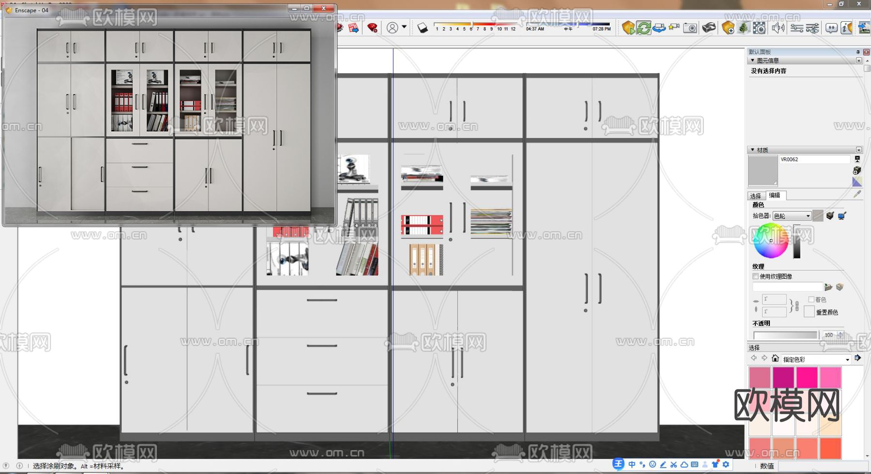This screenshot has height=474, width=871.
Task: Click the current material preview thumbnail
Action: (763, 171)
